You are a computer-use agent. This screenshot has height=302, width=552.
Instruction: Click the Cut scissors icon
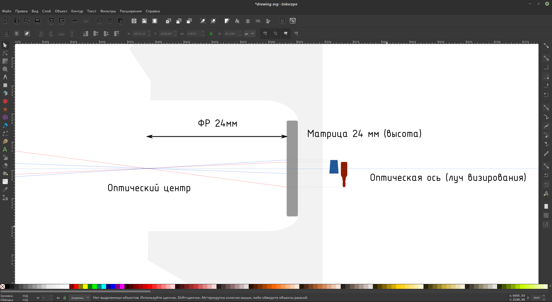(110, 21)
